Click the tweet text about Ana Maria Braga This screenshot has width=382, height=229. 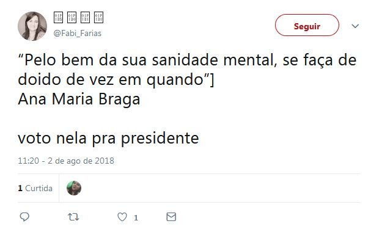79,99
